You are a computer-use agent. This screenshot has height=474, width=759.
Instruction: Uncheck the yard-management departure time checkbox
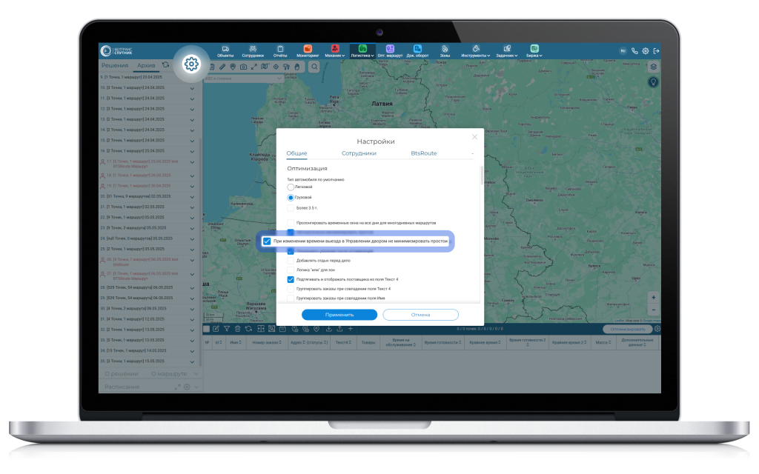click(267, 241)
